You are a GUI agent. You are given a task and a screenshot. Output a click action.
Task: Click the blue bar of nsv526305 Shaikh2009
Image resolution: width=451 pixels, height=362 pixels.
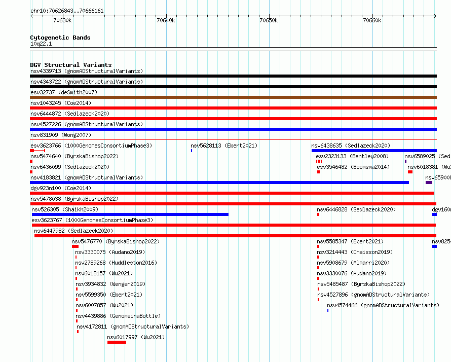tap(130, 214)
